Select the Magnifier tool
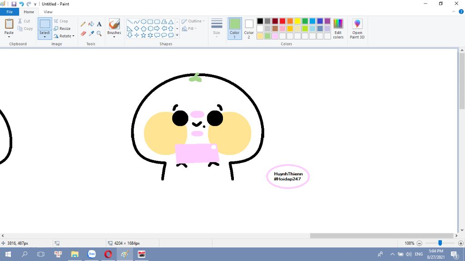The height and width of the screenshot is (261, 465). click(99, 34)
